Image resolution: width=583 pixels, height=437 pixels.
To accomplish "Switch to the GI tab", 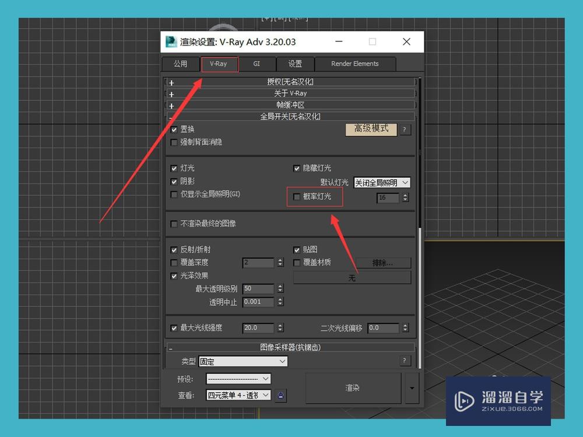I will tap(257, 64).
